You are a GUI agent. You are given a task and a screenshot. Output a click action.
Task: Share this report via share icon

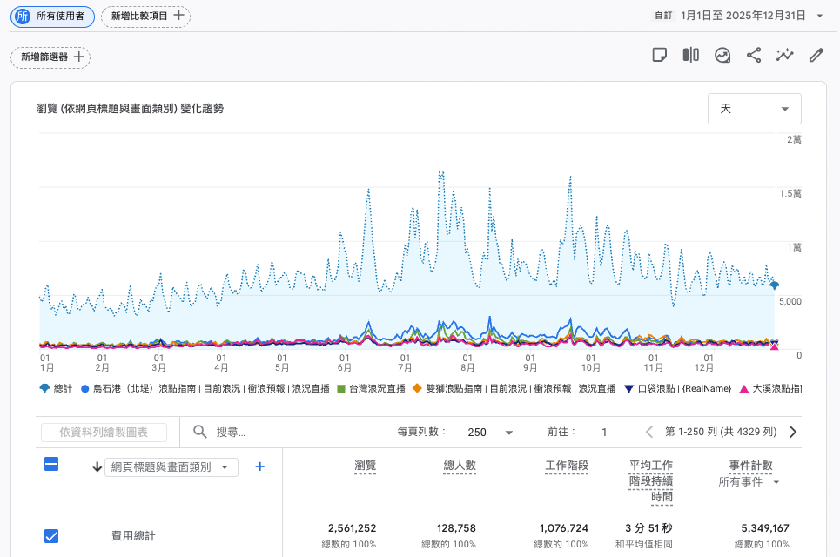coord(754,55)
